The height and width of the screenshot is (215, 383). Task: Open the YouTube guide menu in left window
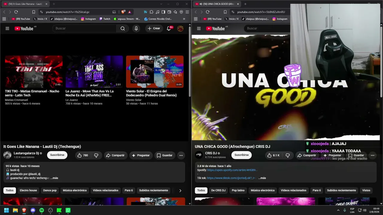click(x=7, y=28)
